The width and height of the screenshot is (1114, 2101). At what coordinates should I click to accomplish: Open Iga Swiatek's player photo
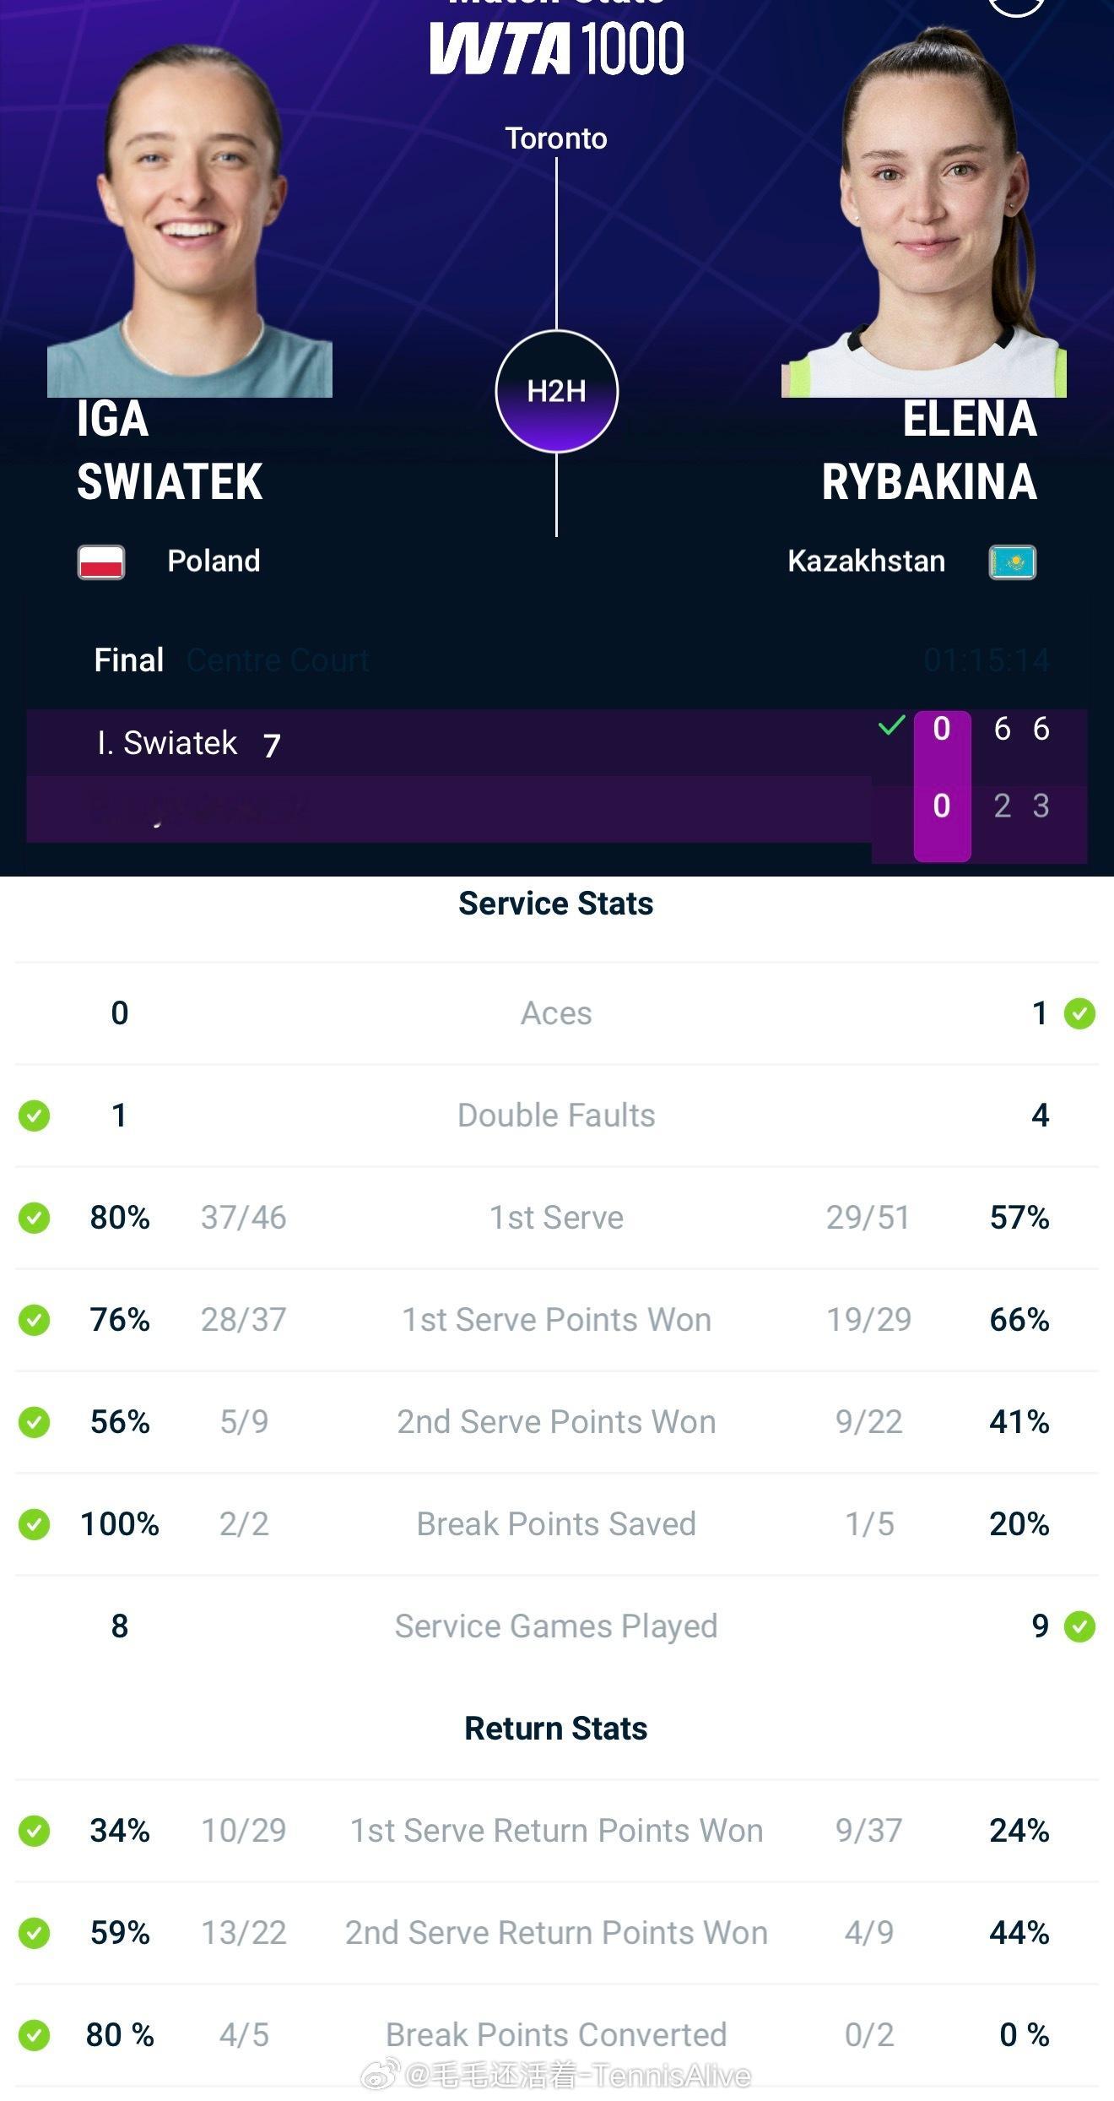190,220
